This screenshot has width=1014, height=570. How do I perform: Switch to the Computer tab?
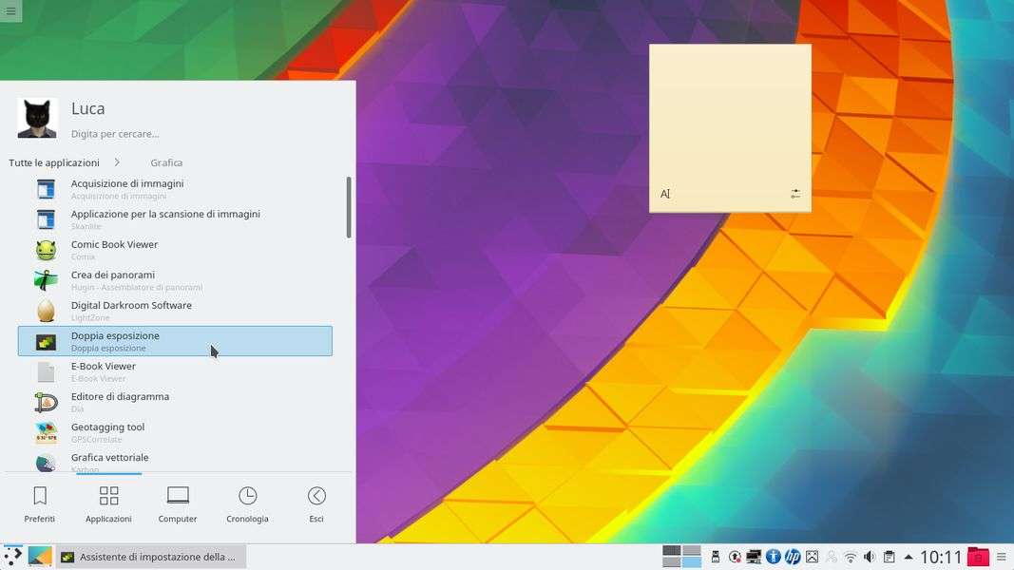178,504
